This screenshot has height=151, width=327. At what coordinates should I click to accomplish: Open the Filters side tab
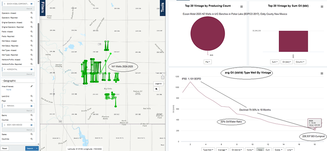tap(43, 8)
